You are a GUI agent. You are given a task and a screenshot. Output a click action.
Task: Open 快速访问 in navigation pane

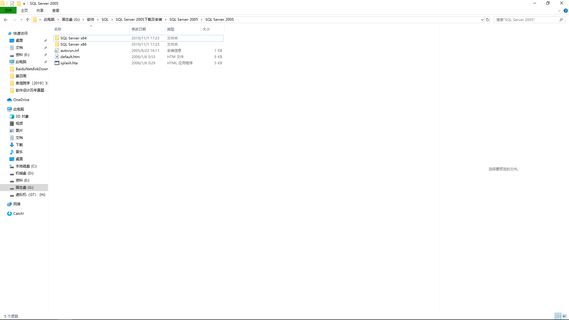coord(20,33)
